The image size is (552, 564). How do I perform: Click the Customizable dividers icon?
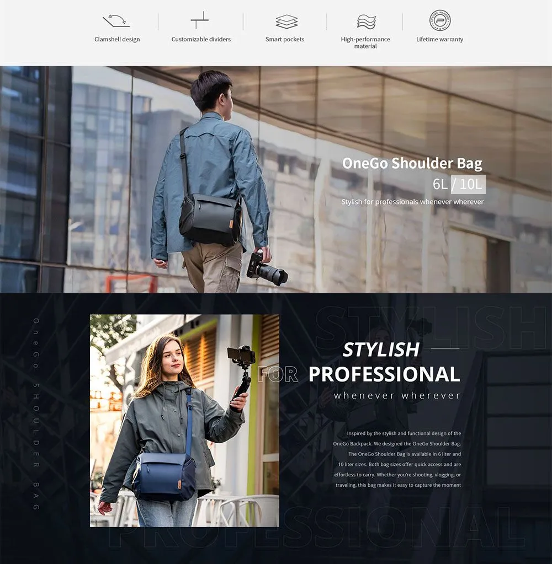(199, 20)
